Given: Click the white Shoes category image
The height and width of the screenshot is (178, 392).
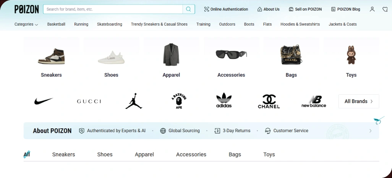Looking at the screenshot, I should pyautogui.click(x=111, y=57).
